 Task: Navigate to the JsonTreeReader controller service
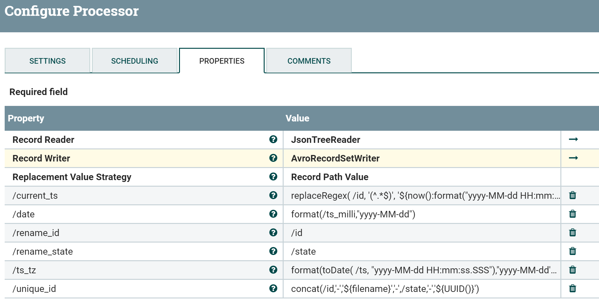pyautogui.click(x=574, y=139)
